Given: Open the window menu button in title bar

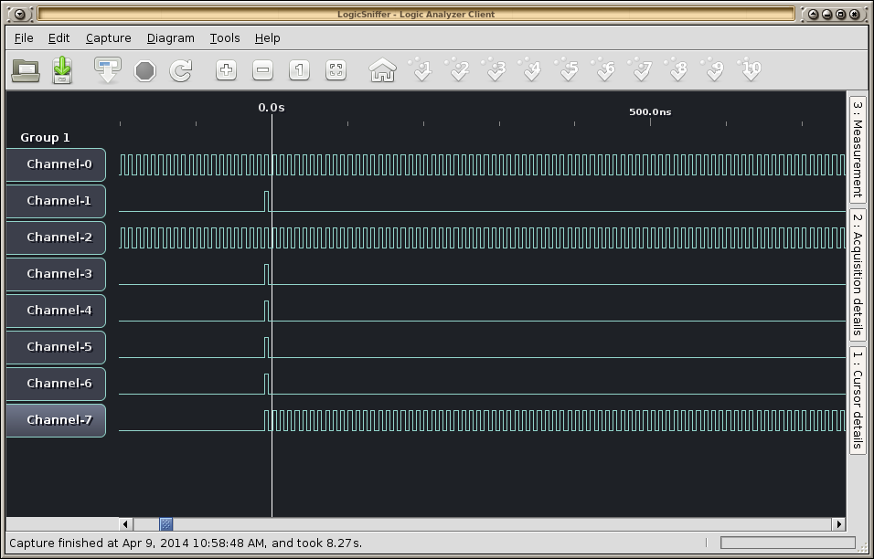Looking at the screenshot, I should pos(19,15).
